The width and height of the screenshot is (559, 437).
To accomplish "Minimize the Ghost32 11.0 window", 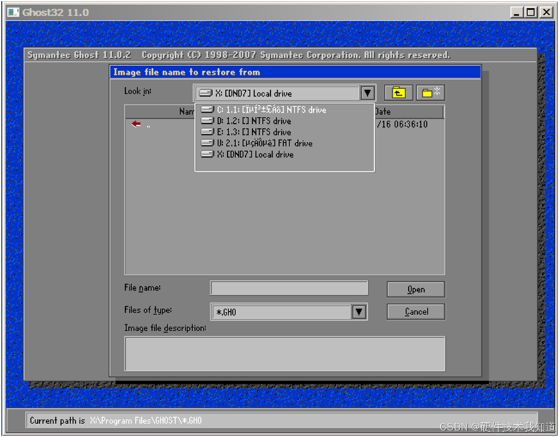I will pos(517,12).
